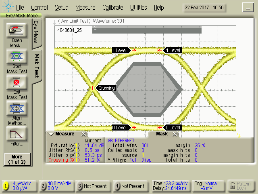Click the Acq Limit Test status text
Viewport: 258px width, 194px height.
[x=74, y=21]
